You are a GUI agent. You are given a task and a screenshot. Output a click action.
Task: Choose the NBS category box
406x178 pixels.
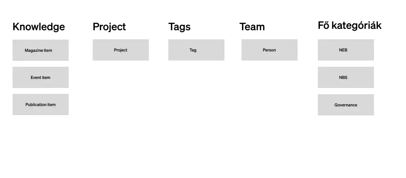[x=346, y=77]
